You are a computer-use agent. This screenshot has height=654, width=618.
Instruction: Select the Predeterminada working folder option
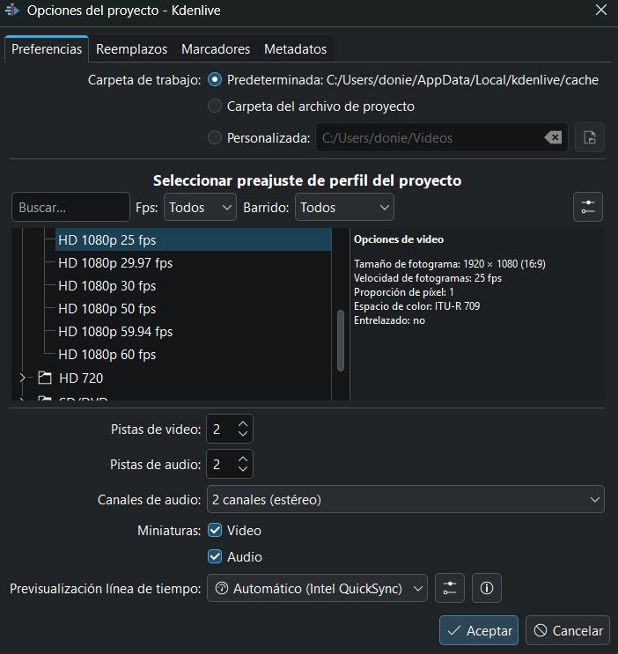coord(215,80)
